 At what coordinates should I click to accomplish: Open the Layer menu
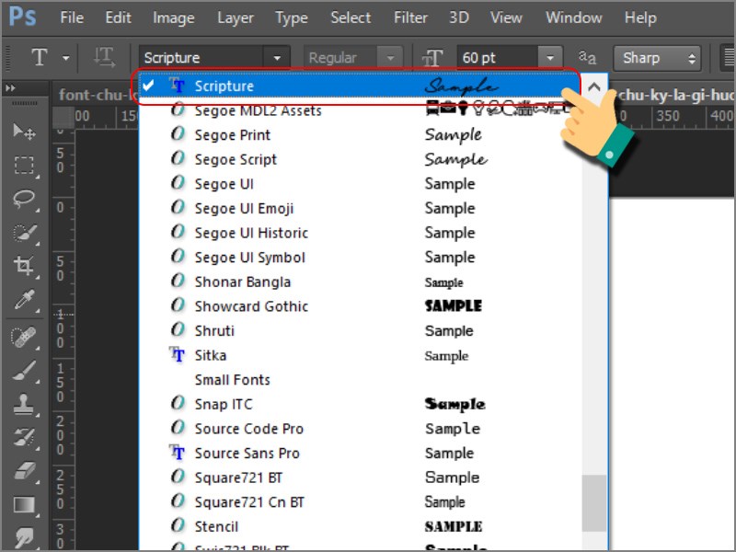[x=236, y=17]
